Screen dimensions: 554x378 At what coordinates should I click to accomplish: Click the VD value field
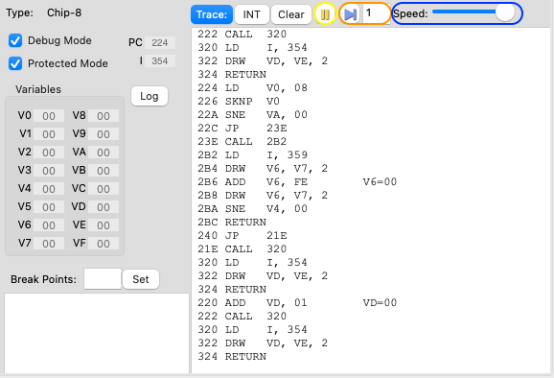104,207
